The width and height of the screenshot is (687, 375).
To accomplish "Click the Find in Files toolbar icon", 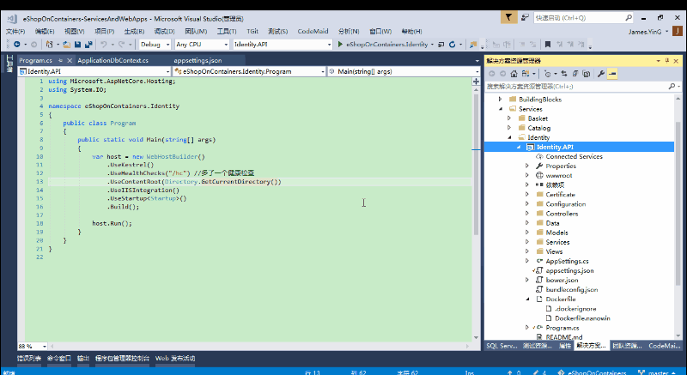I will pos(473,45).
